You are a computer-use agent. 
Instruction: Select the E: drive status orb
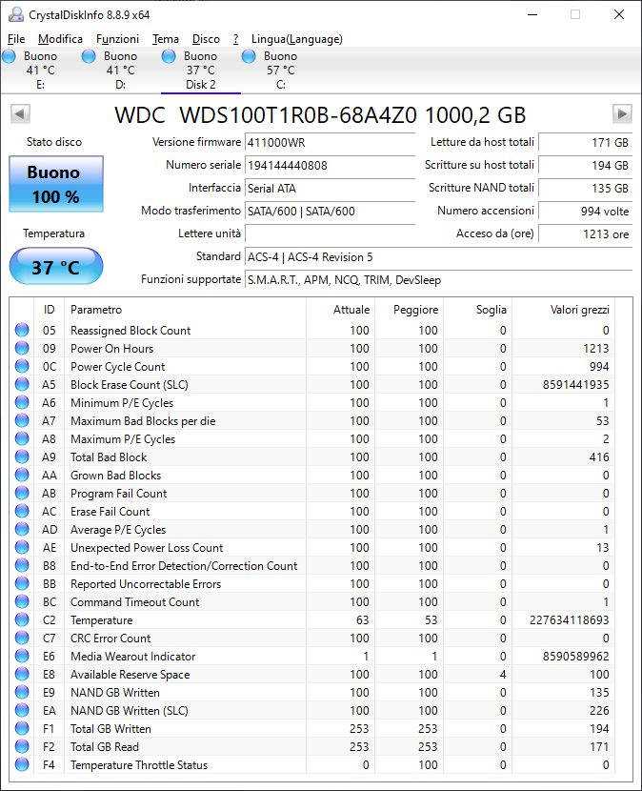(x=10, y=56)
